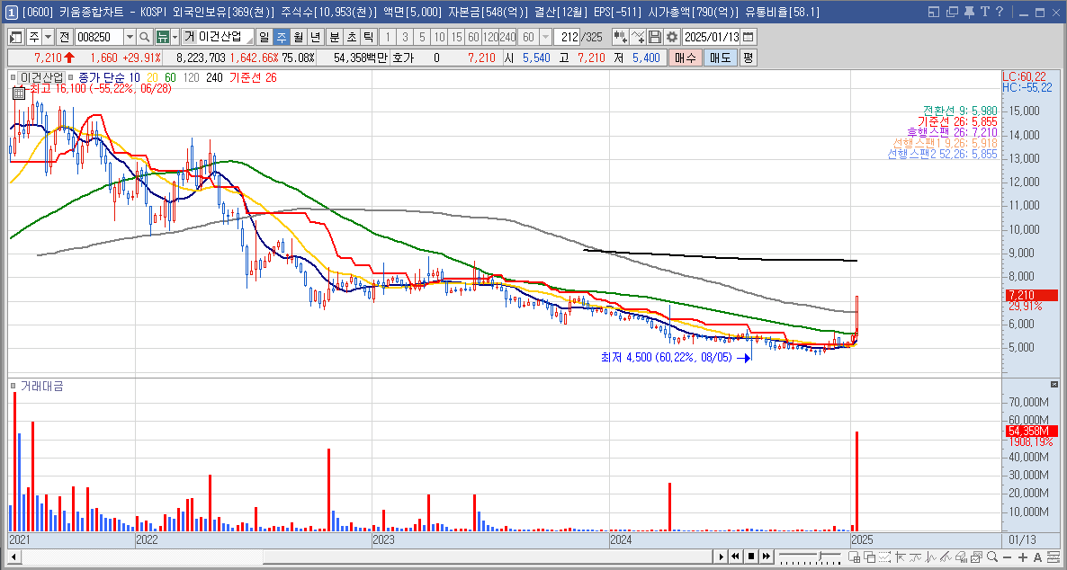Click the line-chart delete tool icon
The image size is (1067, 570).
638,37
